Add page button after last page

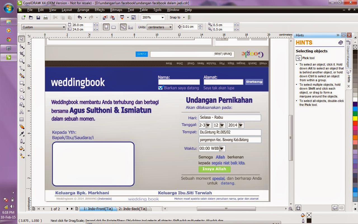tap(77, 209)
